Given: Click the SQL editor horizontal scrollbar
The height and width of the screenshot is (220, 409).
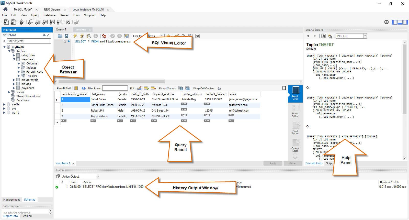Looking at the screenshot, I should pos(112,81).
